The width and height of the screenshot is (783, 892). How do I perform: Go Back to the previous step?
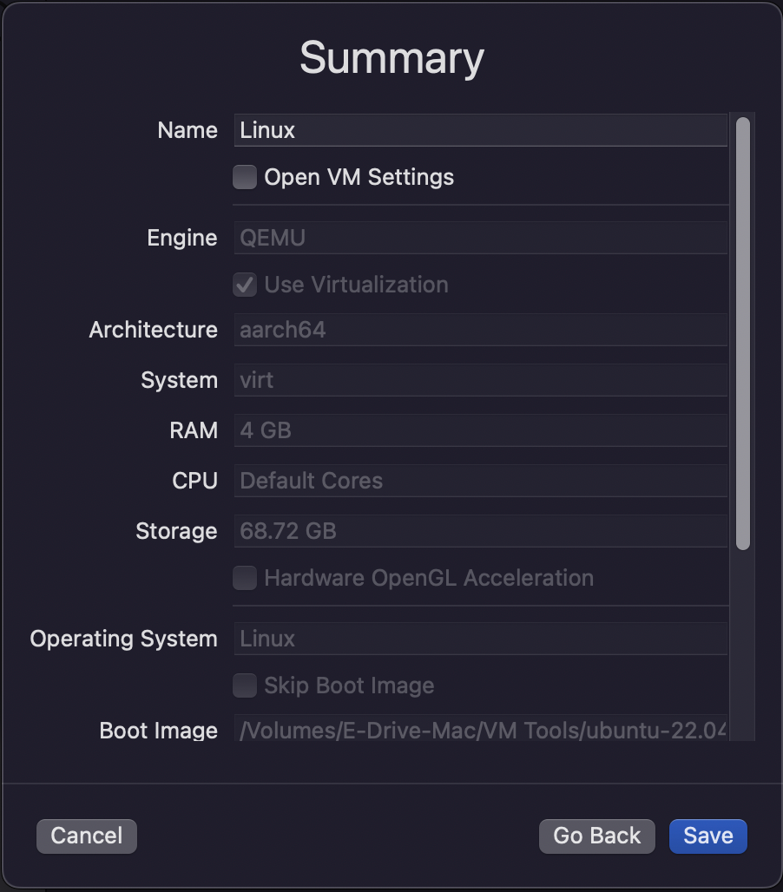597,836
